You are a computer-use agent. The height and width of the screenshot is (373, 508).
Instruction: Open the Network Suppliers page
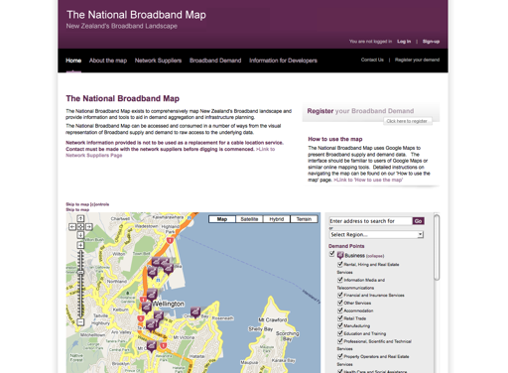(x=158, y=61)
